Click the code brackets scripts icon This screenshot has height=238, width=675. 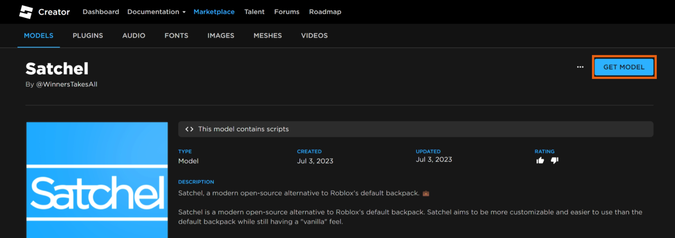(x=189, y=129)
